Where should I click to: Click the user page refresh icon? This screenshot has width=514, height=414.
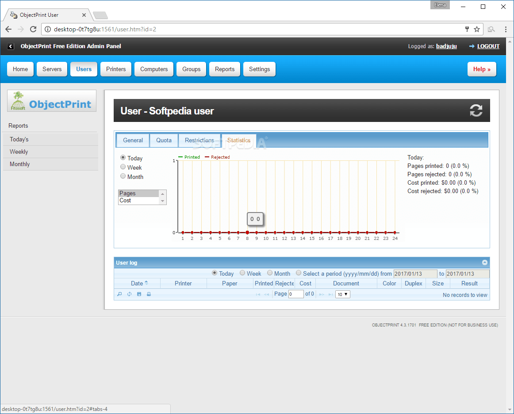point(476,111)
